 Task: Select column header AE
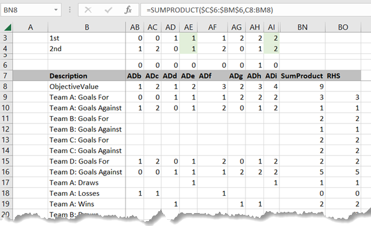(x=189, y=27)
